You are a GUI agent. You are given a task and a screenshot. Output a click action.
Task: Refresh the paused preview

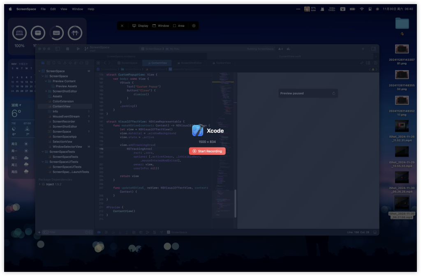(333, 93)
